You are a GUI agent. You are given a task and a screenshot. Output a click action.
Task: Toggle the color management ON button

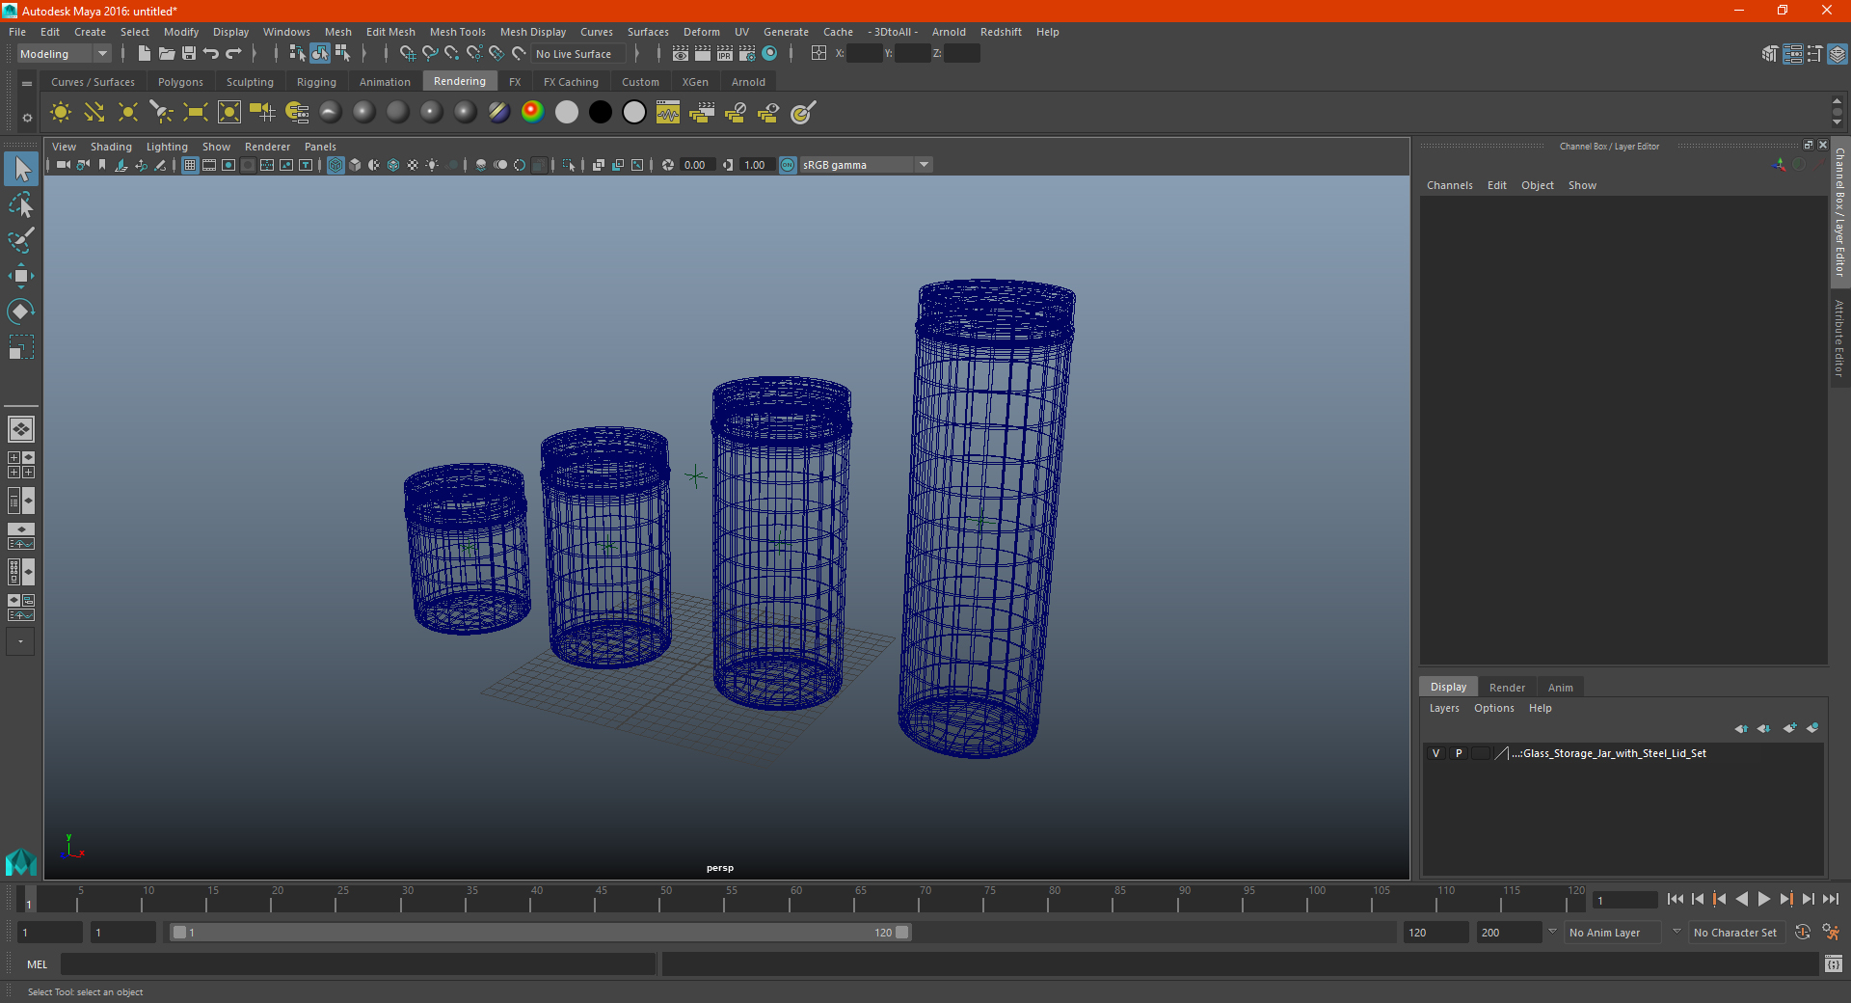[788, 165]
